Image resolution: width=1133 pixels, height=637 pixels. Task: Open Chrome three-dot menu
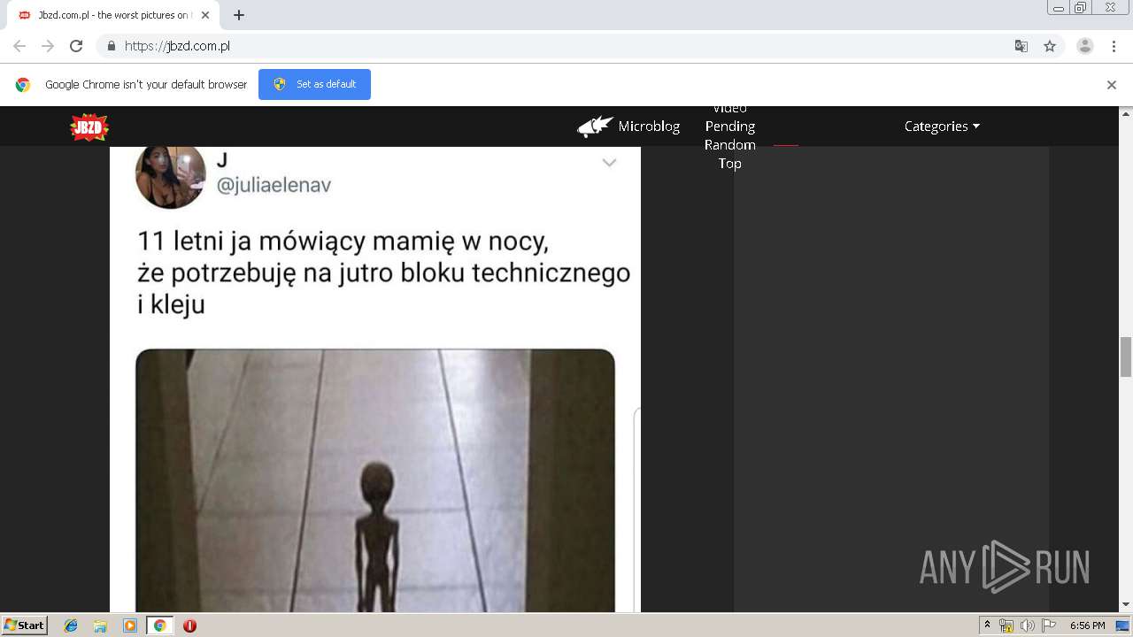point(1114,46)
